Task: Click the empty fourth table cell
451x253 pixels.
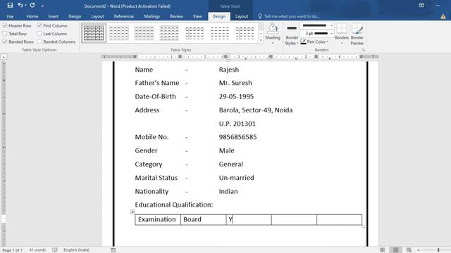Action: pyautogui.click(x=294, y=219)
